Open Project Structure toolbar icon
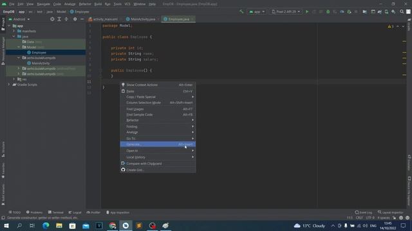The width and height of the screenshot is (412, 231). point(365,12)
